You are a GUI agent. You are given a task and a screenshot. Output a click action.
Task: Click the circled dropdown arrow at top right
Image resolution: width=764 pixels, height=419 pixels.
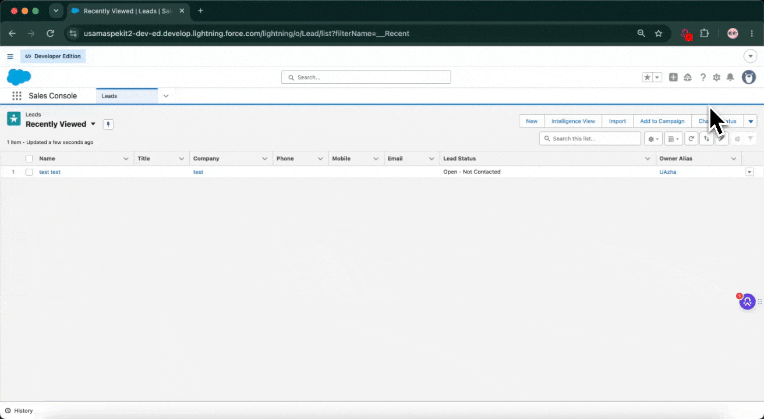[750, 56]
